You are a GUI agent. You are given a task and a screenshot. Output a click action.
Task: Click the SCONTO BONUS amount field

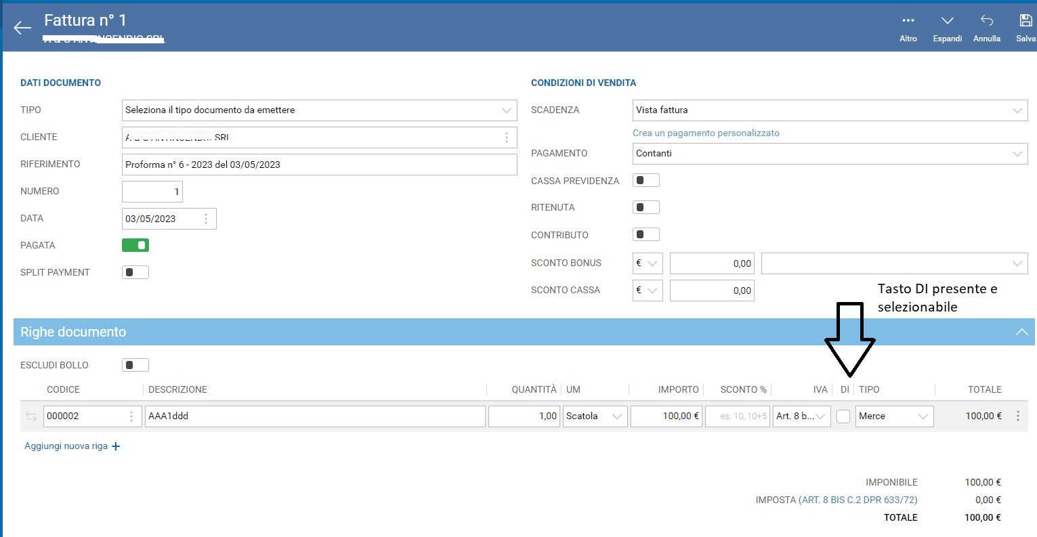coord(712,263)
